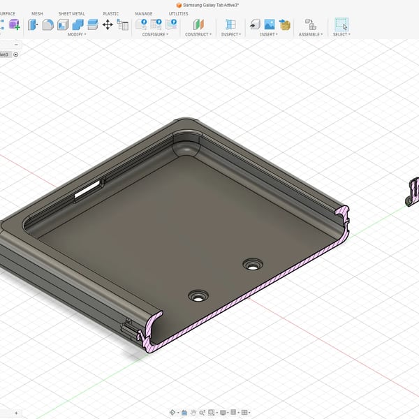Open the UTILITIES tab
This screenshot has height=419, width=419.
point(178,14)
